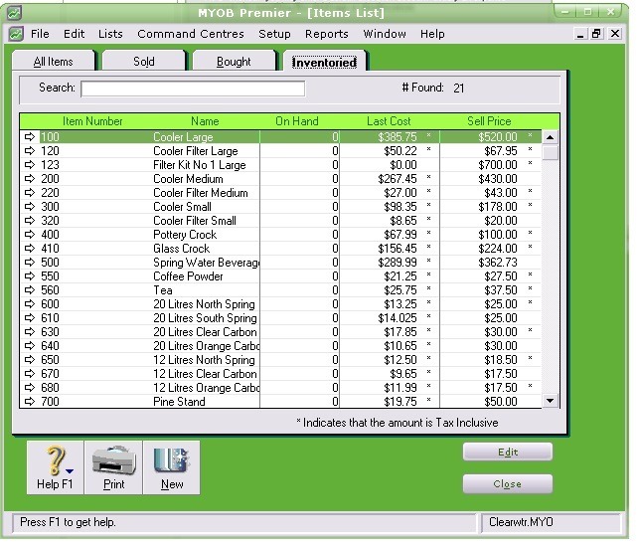Viewport: 638px width, 547px height.
Task: Open detail arrow for item 670
Action: pos(30,374)
